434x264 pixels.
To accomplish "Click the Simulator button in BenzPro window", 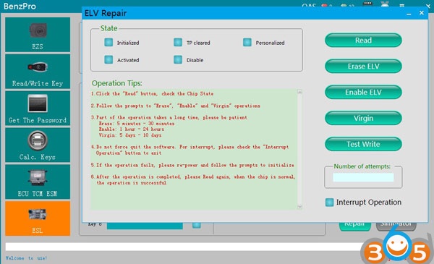I will pyautogui.click(x=396, y=226).
